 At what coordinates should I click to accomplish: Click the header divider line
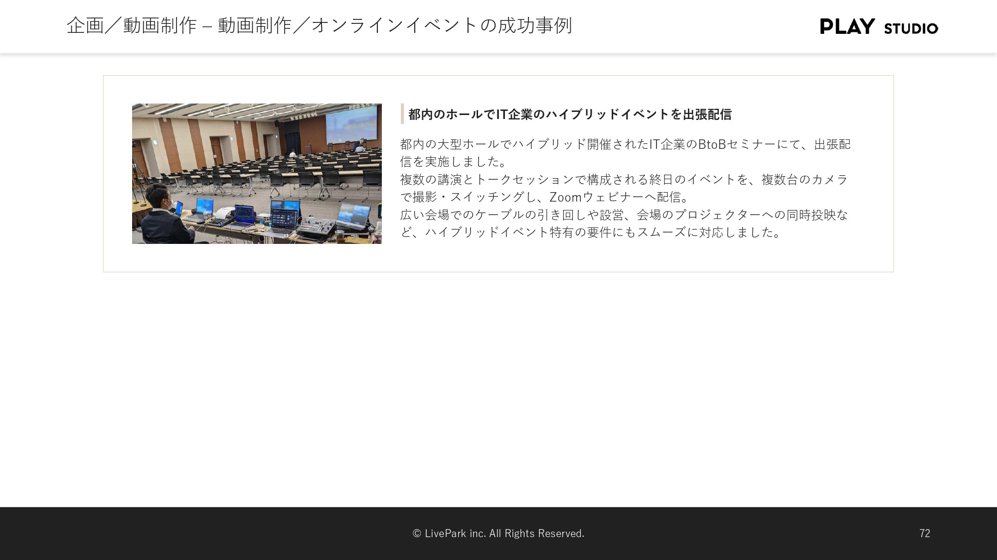(x=498, y=48)
